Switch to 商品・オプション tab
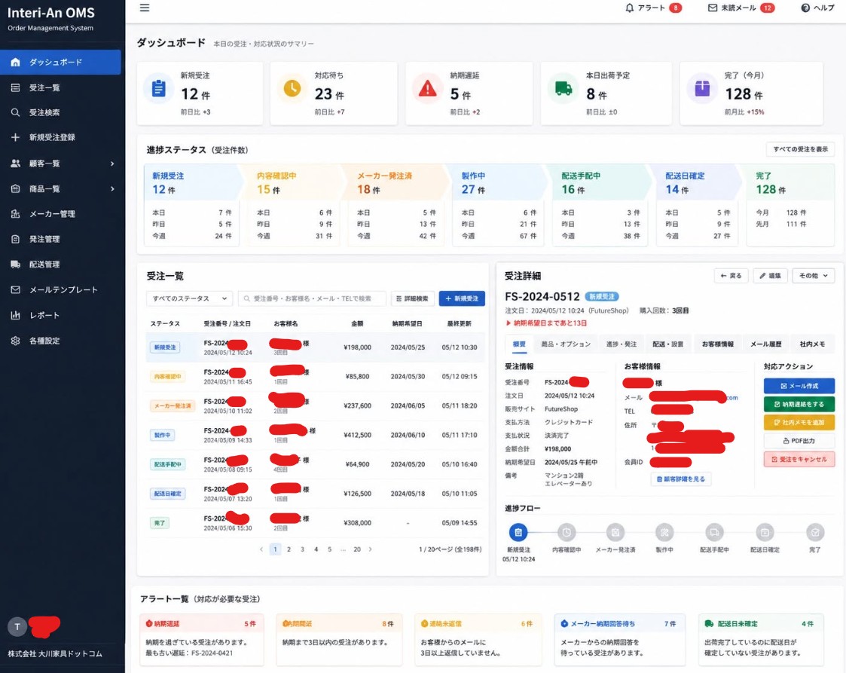Screen dimensions: 846x673 (x=566, y=344)
